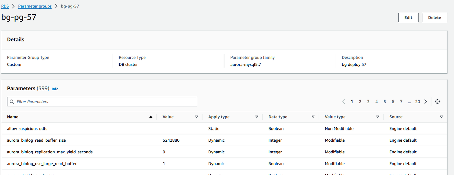Select page 5 in pagination
This screenshot has height=175, width=454.
[385, 102]
